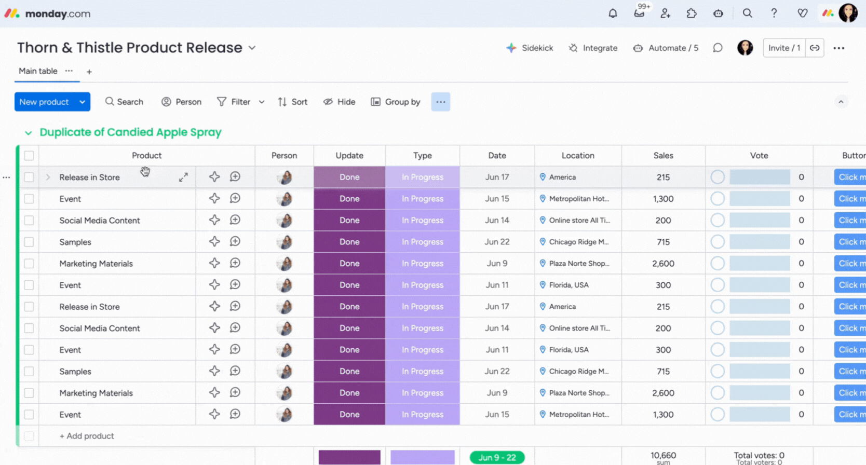Click add update icon for Samples row

click(x=235, y=242)
